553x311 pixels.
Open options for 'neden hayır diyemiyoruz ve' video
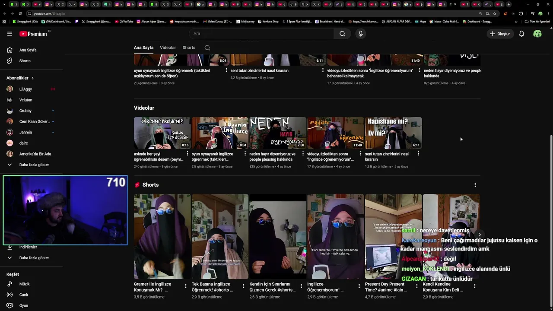303,154
